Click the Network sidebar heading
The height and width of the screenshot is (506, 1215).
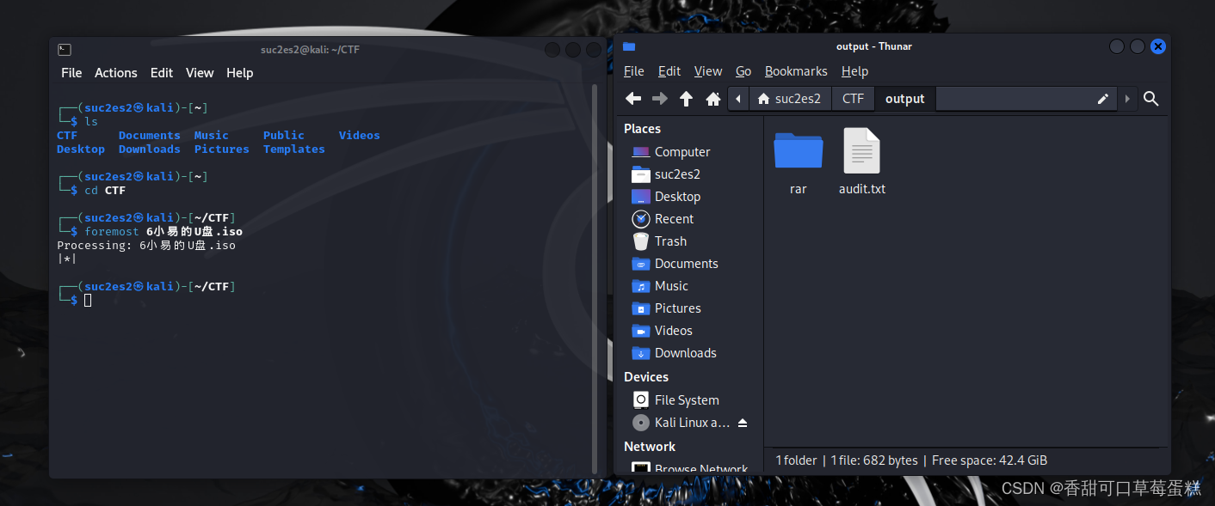click(x=650, y=447)
